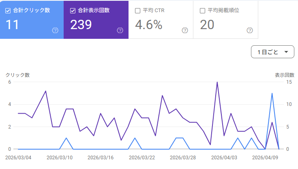
Task: Click the purple impressions peak reaching 15
Action: [217, 82]
